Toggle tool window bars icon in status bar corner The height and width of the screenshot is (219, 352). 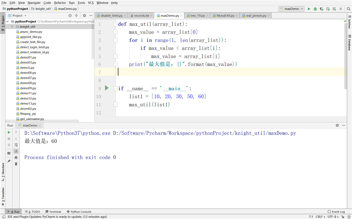(x=4, y=217)
